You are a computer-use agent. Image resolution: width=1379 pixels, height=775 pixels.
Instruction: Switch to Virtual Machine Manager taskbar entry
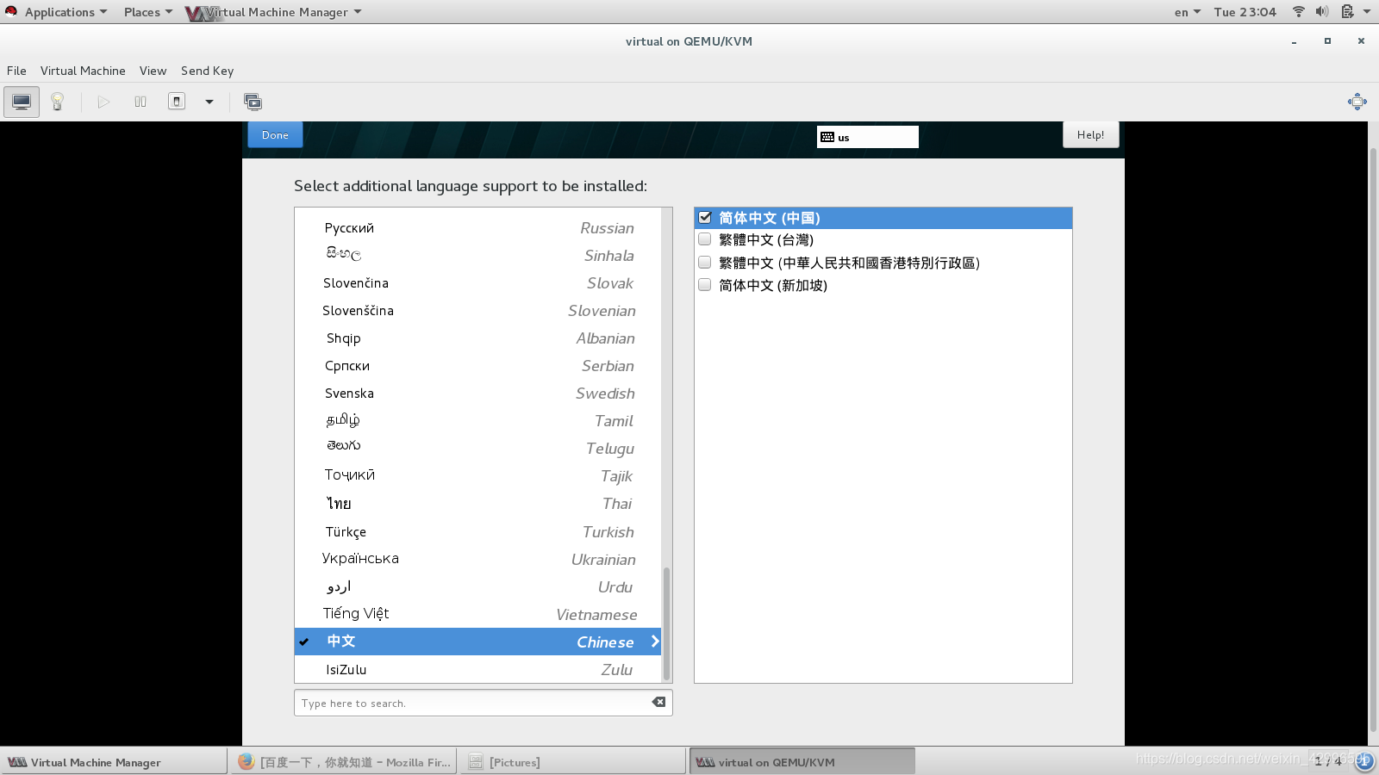pos(114,761)
